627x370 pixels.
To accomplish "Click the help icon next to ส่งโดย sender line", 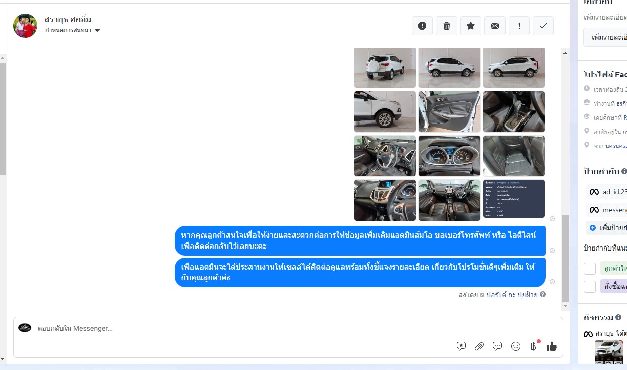I will click(543, 294).
